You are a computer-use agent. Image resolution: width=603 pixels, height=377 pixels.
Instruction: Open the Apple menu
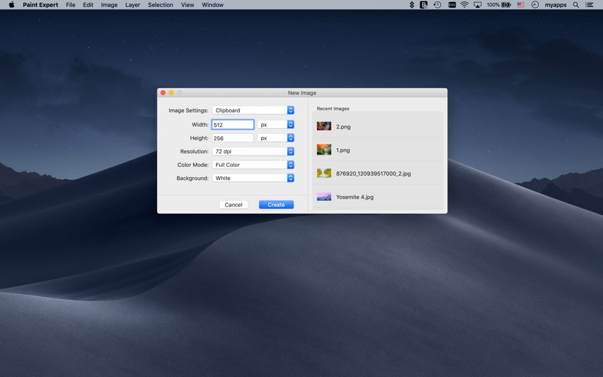tap(11, 4)
